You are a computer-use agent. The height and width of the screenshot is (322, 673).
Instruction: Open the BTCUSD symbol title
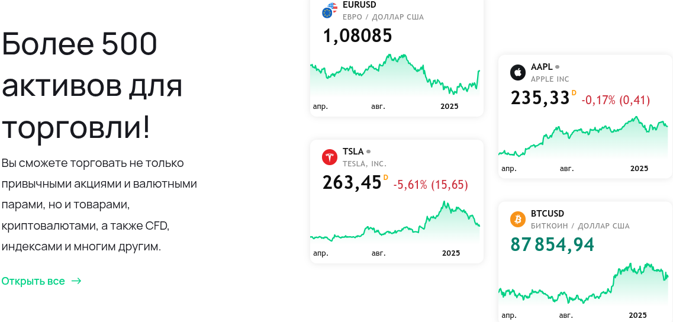pos(548,214)
